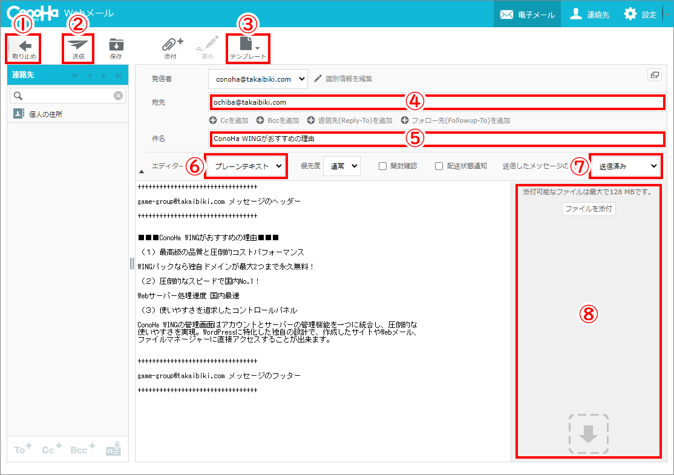The image size is (674, 475).
Task: Open compose in new window icon
Action: pos(654,75)
